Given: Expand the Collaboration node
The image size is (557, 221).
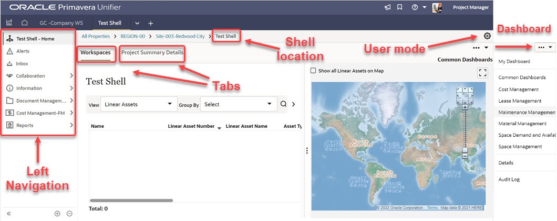Looking at the screenshot, I should pos(71,76).
